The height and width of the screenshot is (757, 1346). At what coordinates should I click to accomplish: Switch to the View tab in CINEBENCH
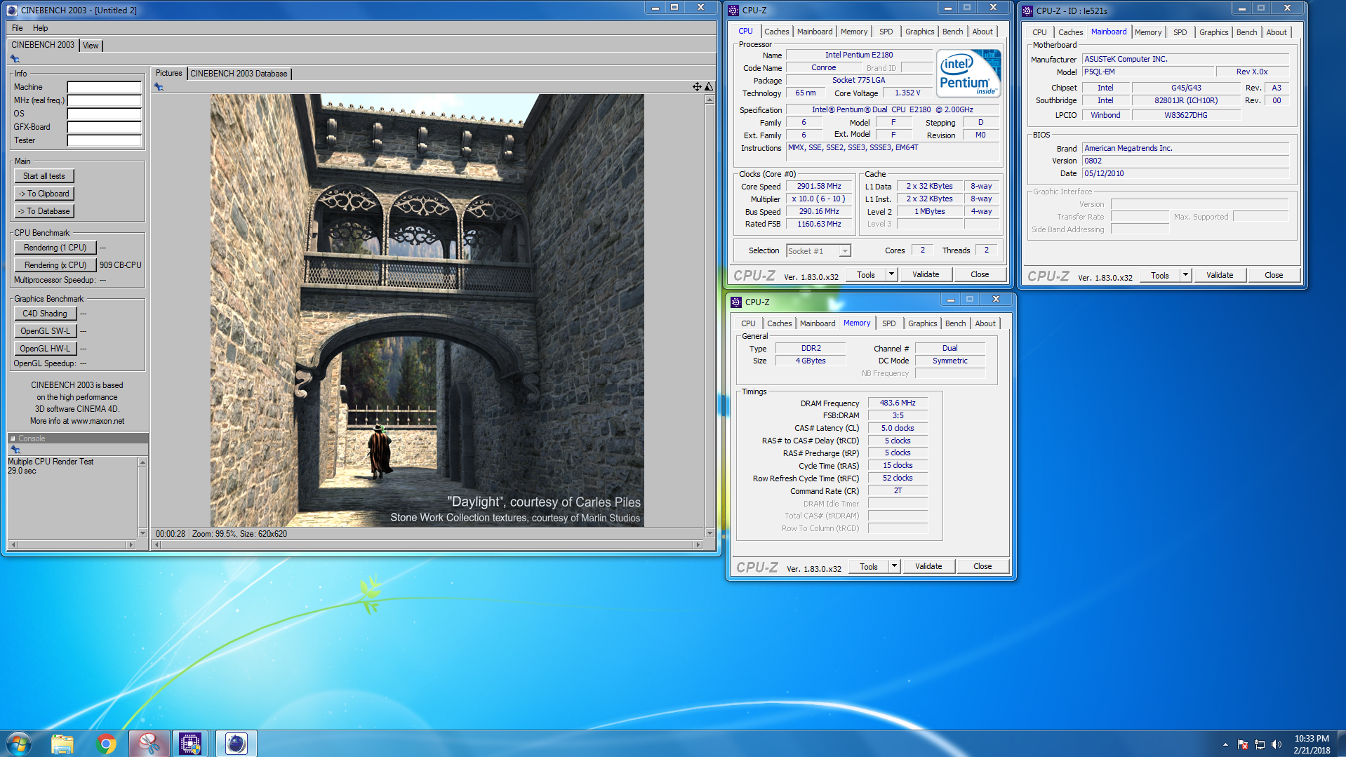coord(91,46)
